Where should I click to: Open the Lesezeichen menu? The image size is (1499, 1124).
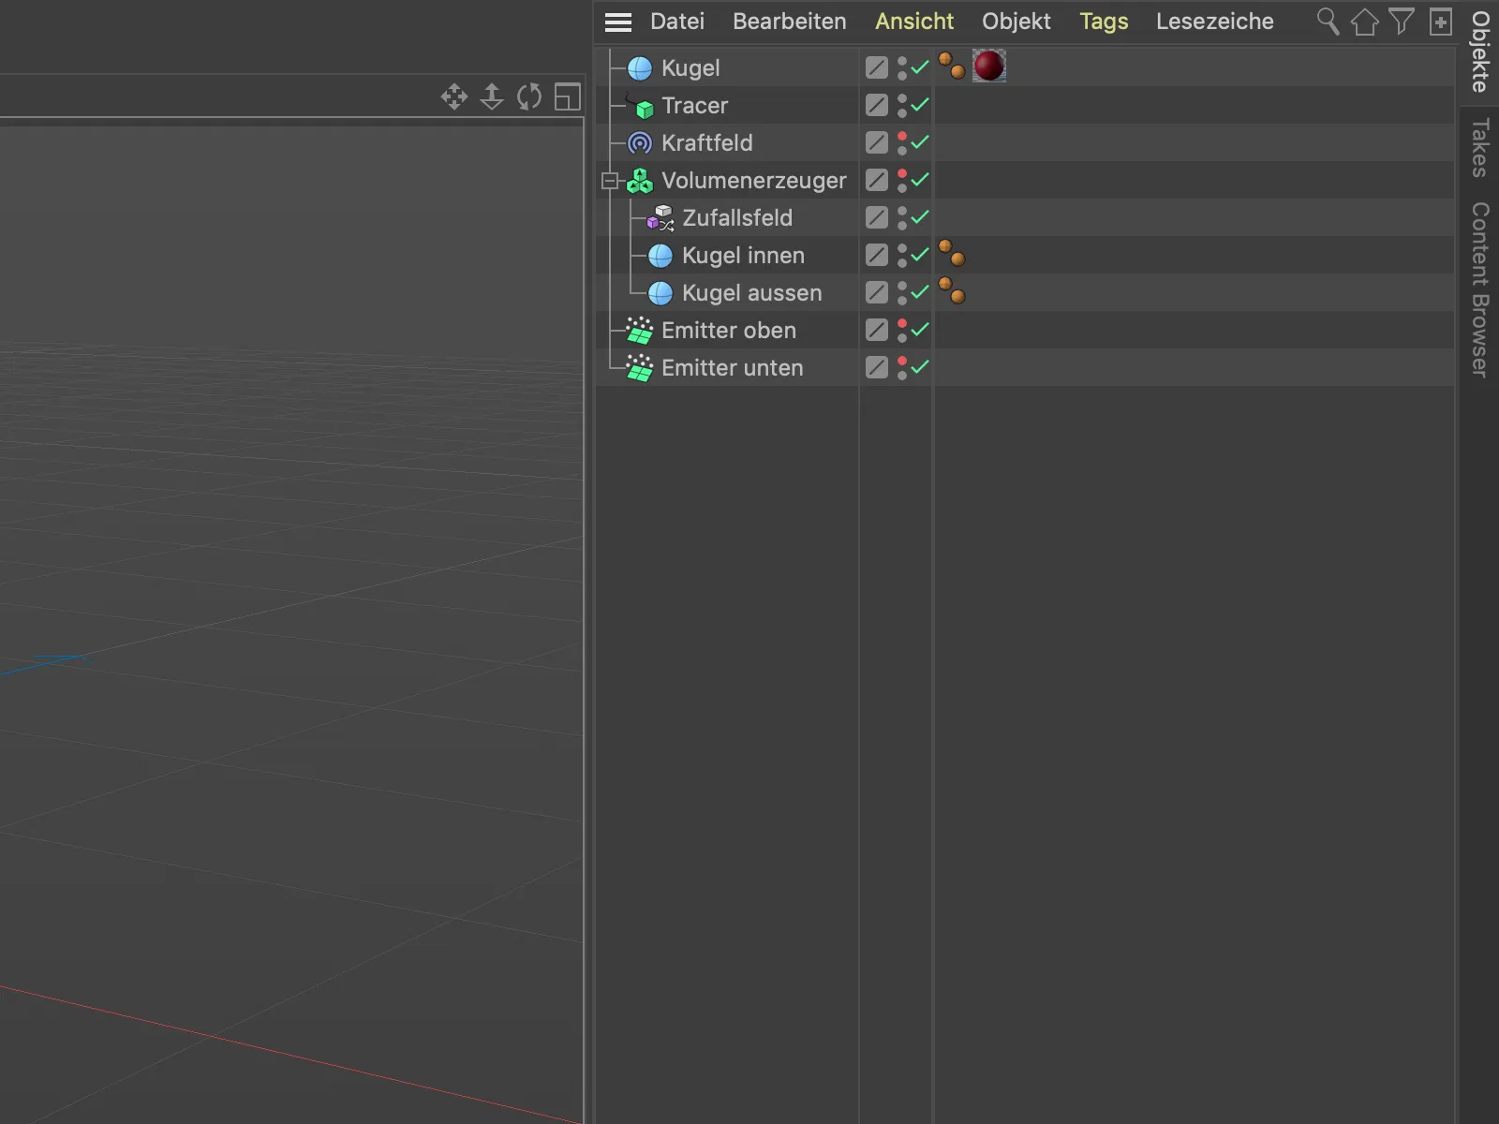point(1214,22)
